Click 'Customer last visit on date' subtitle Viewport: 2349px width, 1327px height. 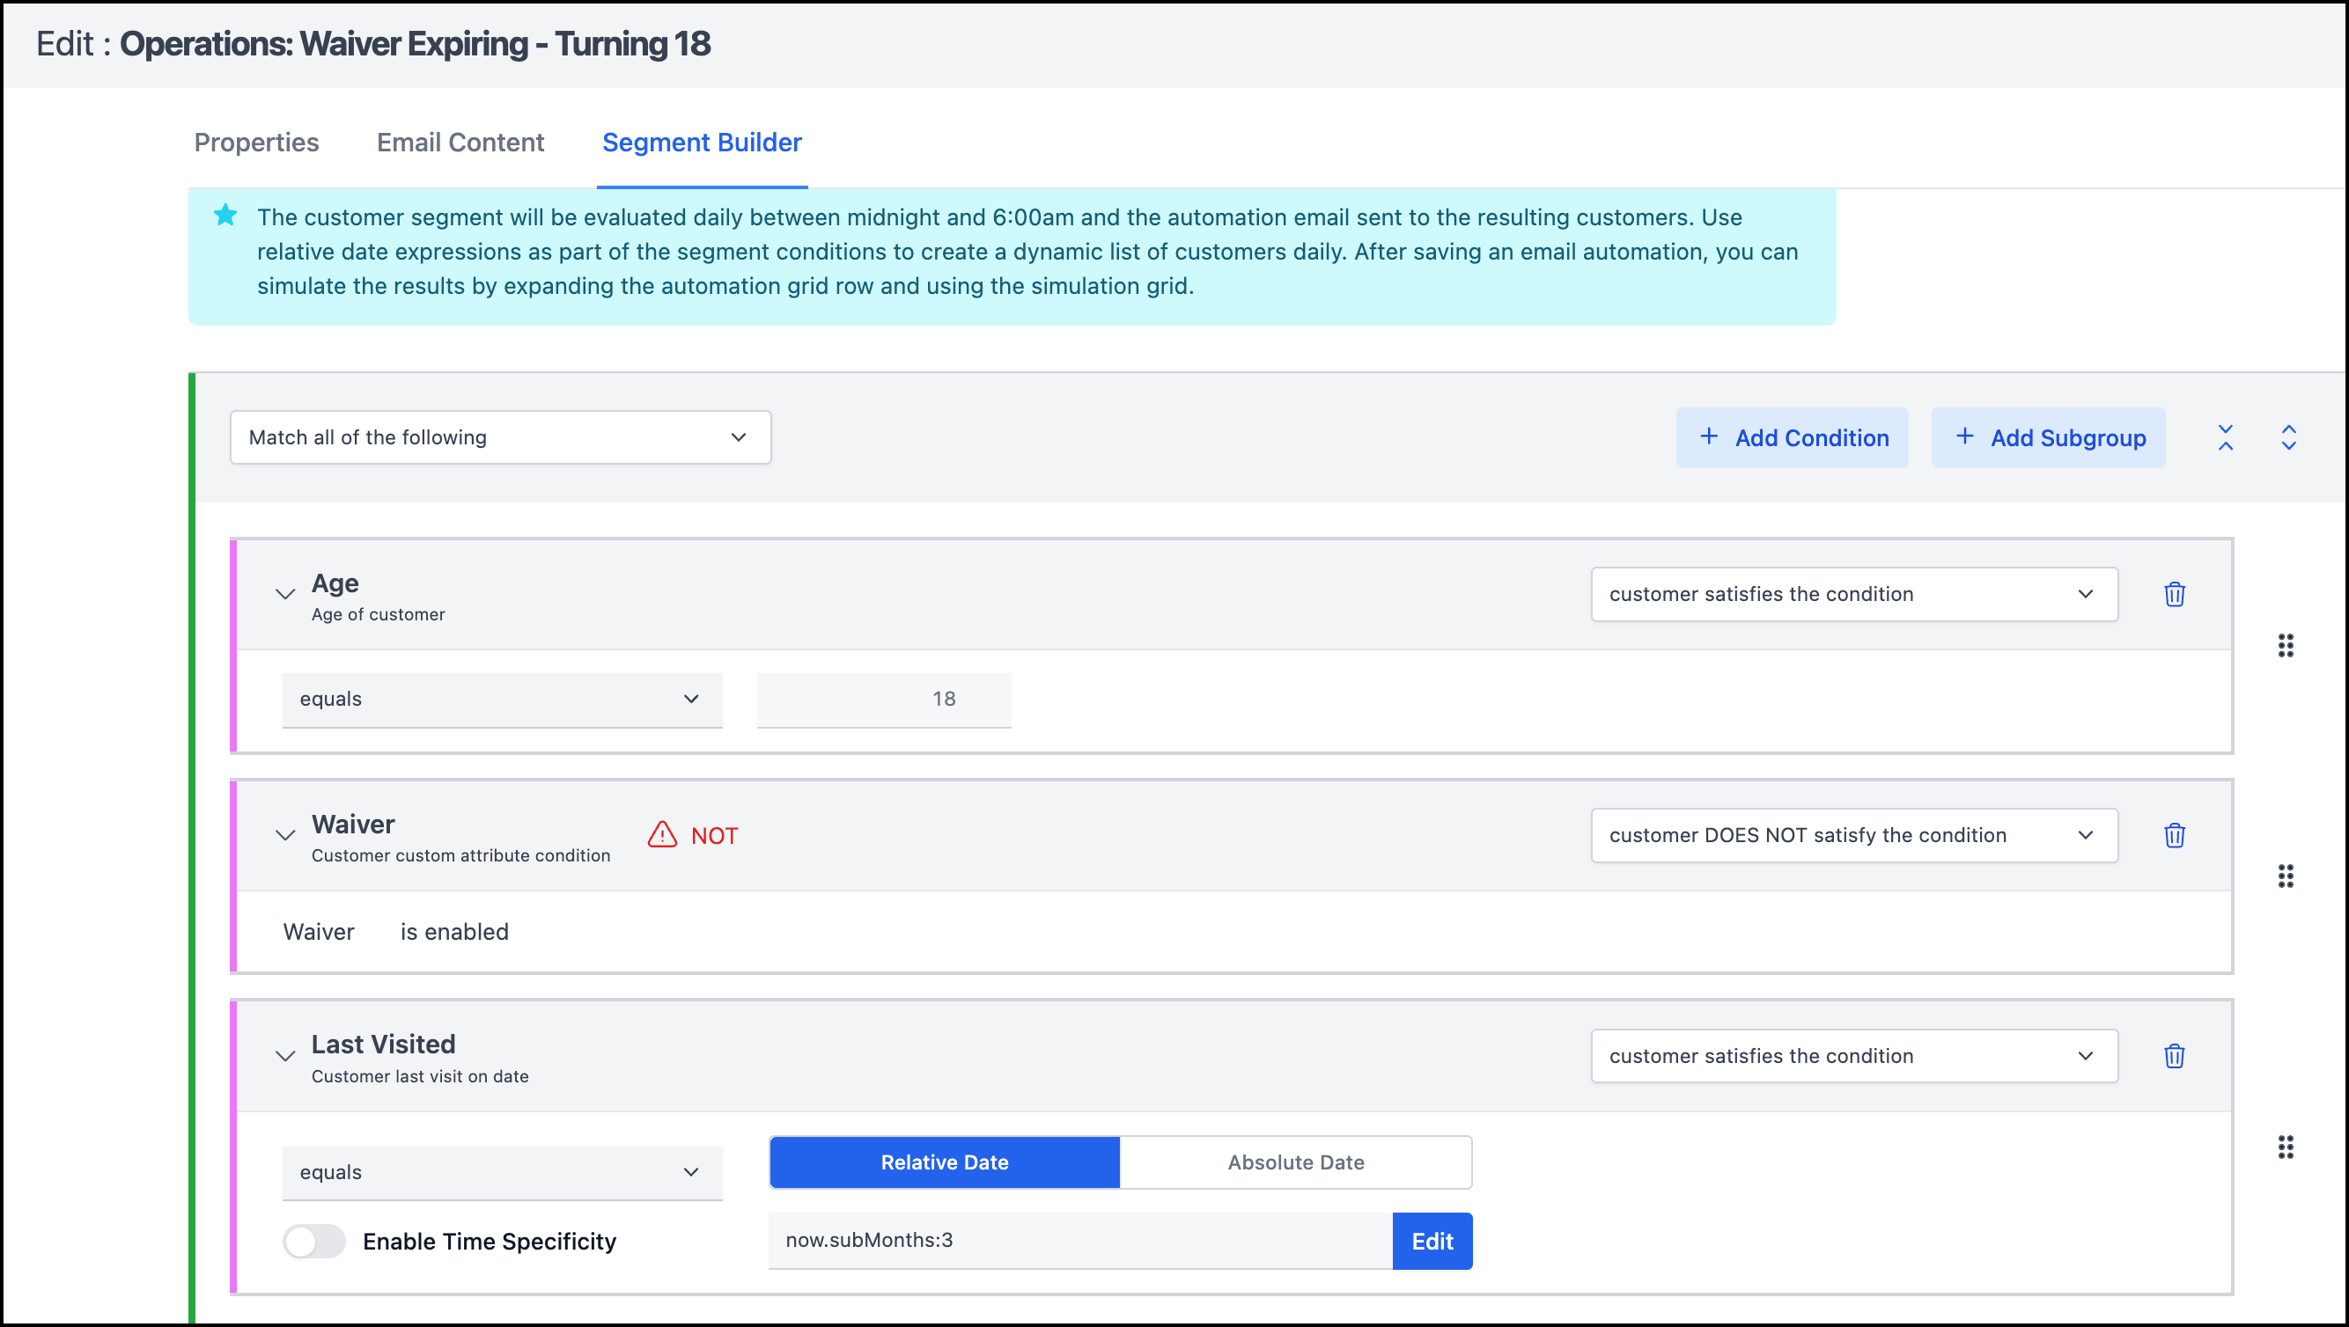(419, 1076)
